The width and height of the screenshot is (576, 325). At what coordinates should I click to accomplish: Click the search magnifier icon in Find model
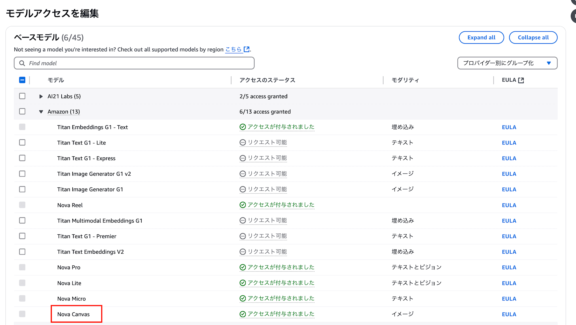point(22,63)
